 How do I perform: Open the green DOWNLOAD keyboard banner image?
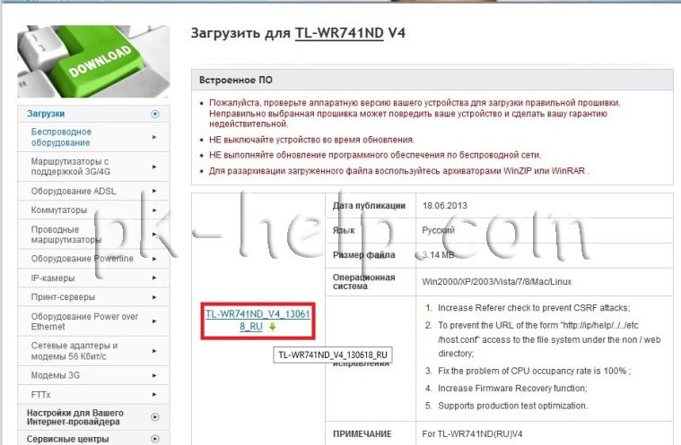click(x=93, y=61)
